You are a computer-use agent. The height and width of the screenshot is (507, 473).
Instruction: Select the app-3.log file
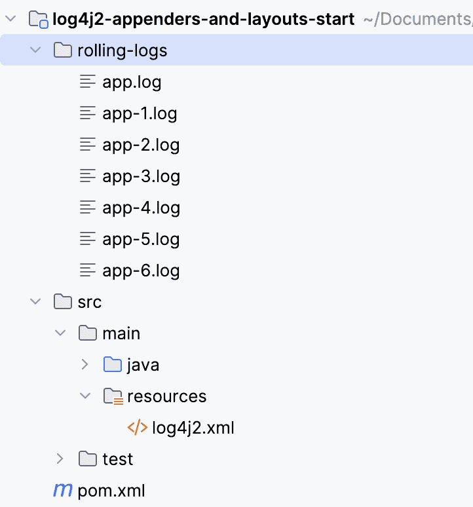point(141,176)
